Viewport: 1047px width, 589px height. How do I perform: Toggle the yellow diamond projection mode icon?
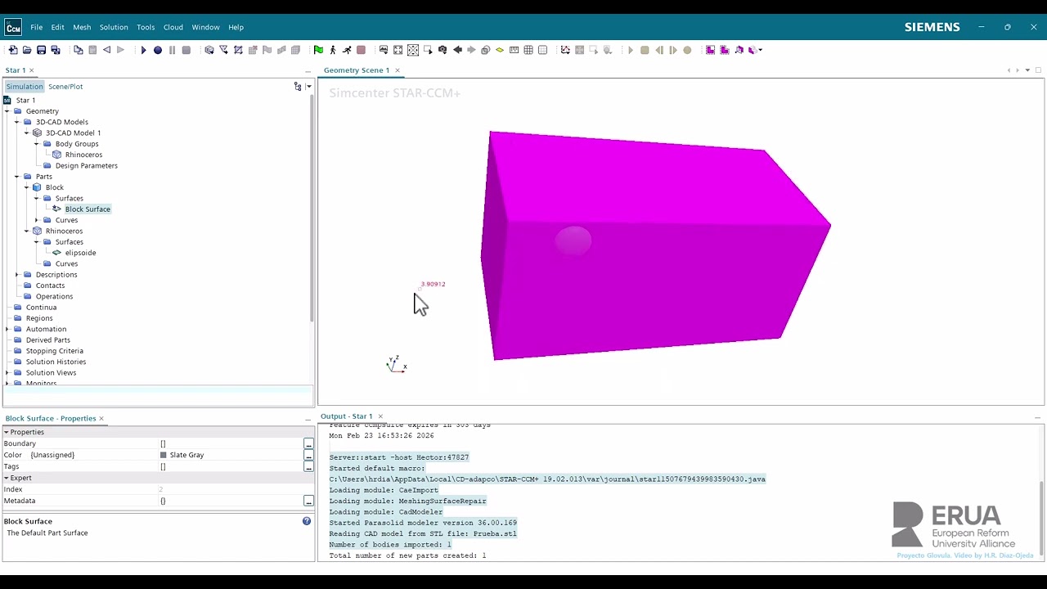(x=500, y=50)
